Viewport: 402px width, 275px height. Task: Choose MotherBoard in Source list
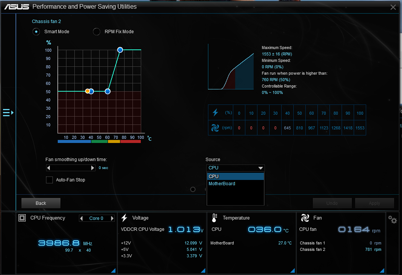236,183
